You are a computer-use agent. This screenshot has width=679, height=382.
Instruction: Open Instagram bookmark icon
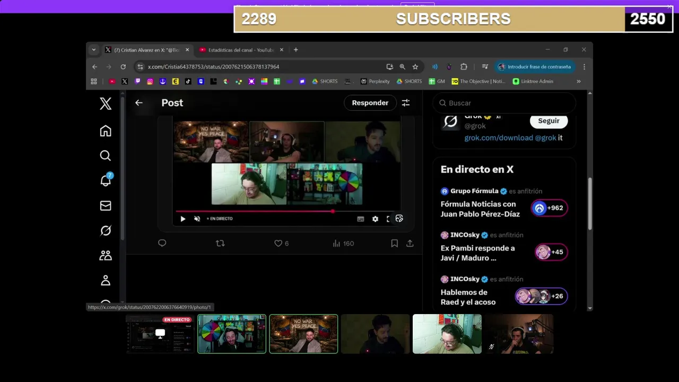tap(150, 81)
